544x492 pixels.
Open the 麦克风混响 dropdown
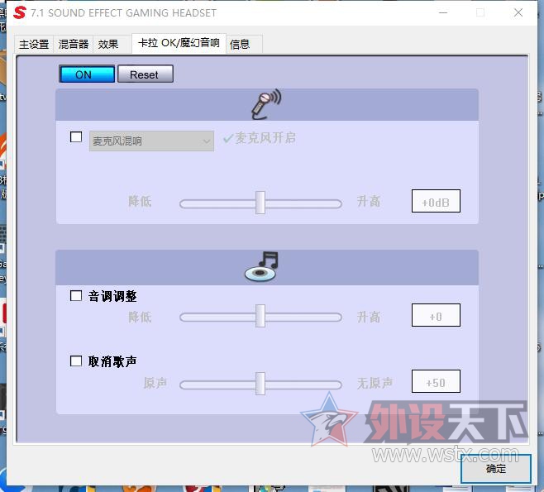pyautogui.click(x=151, y=141)
